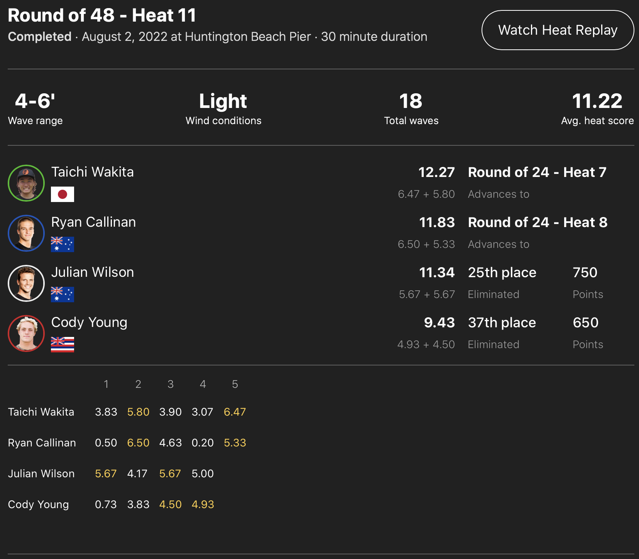The width and height of the screenshot is (639, 559).
Task: Select Taichi Wakita's 6.47 wave score
Action: (235, 412)
